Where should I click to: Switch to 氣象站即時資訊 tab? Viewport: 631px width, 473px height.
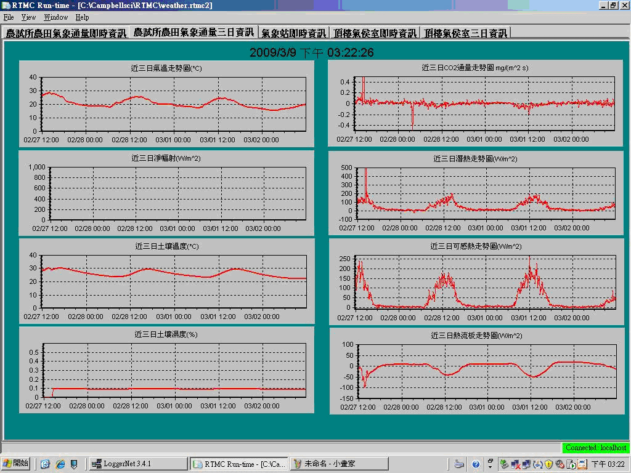pos(294,33)
